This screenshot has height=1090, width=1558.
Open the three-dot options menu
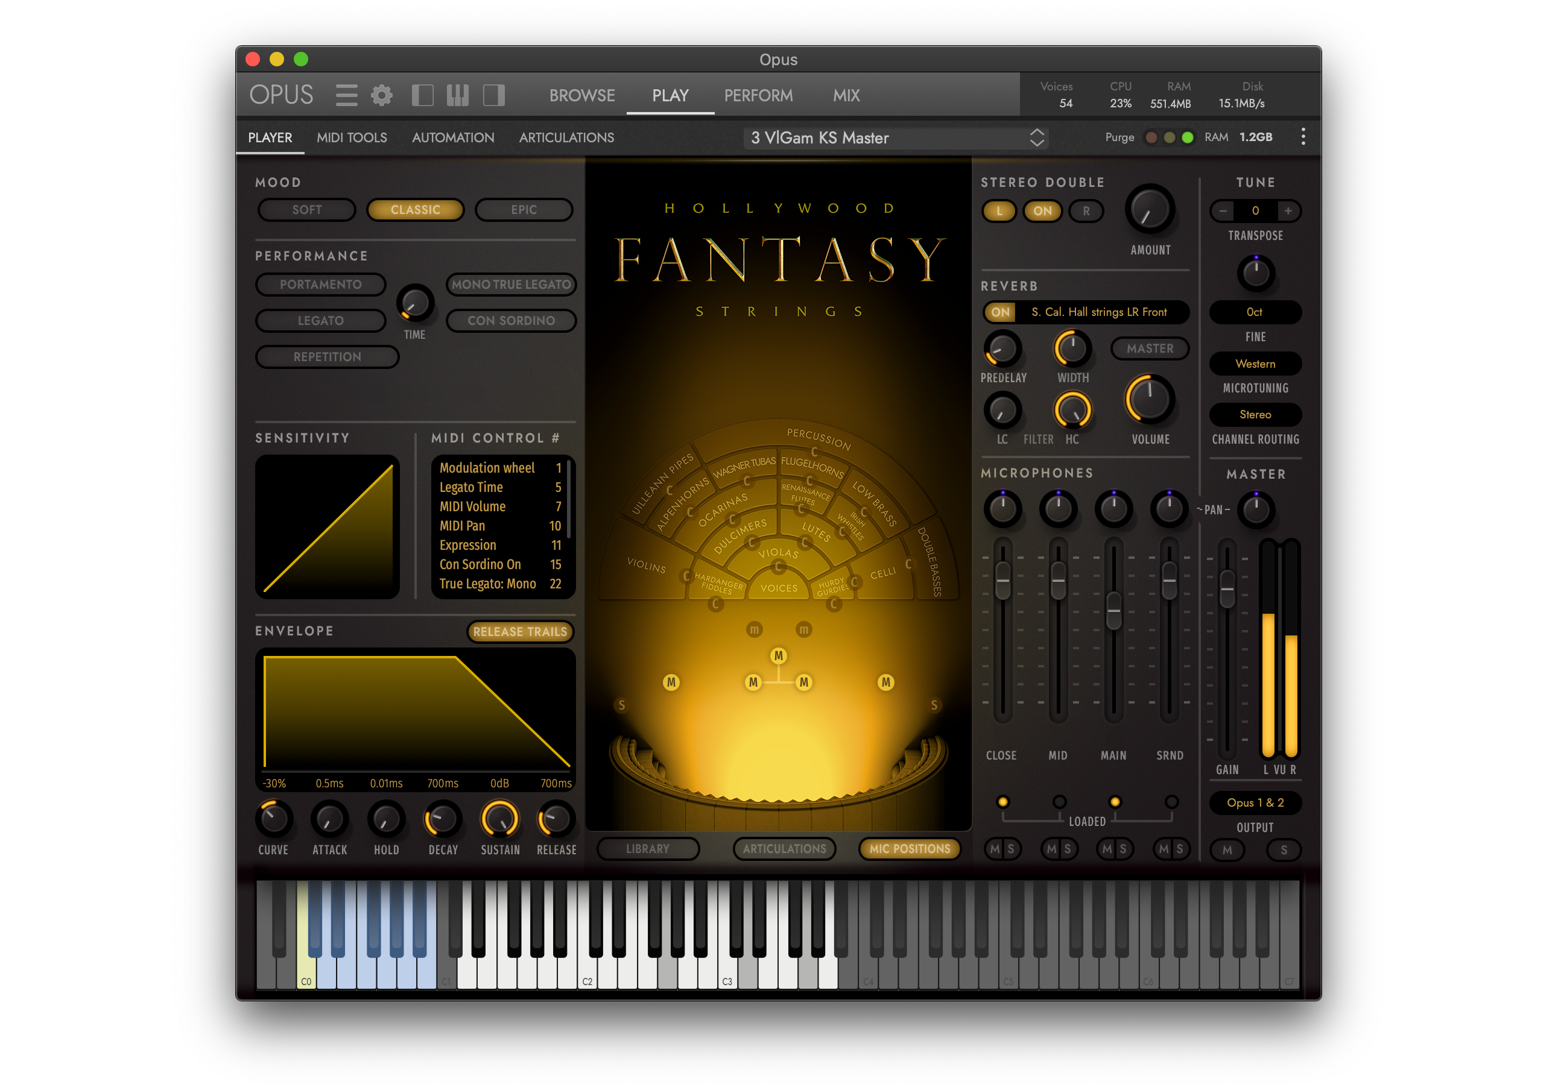[1303, 137]
